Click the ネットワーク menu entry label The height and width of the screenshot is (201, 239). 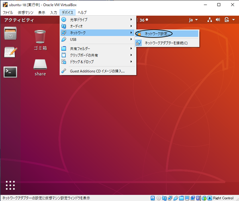coord(78,33)
